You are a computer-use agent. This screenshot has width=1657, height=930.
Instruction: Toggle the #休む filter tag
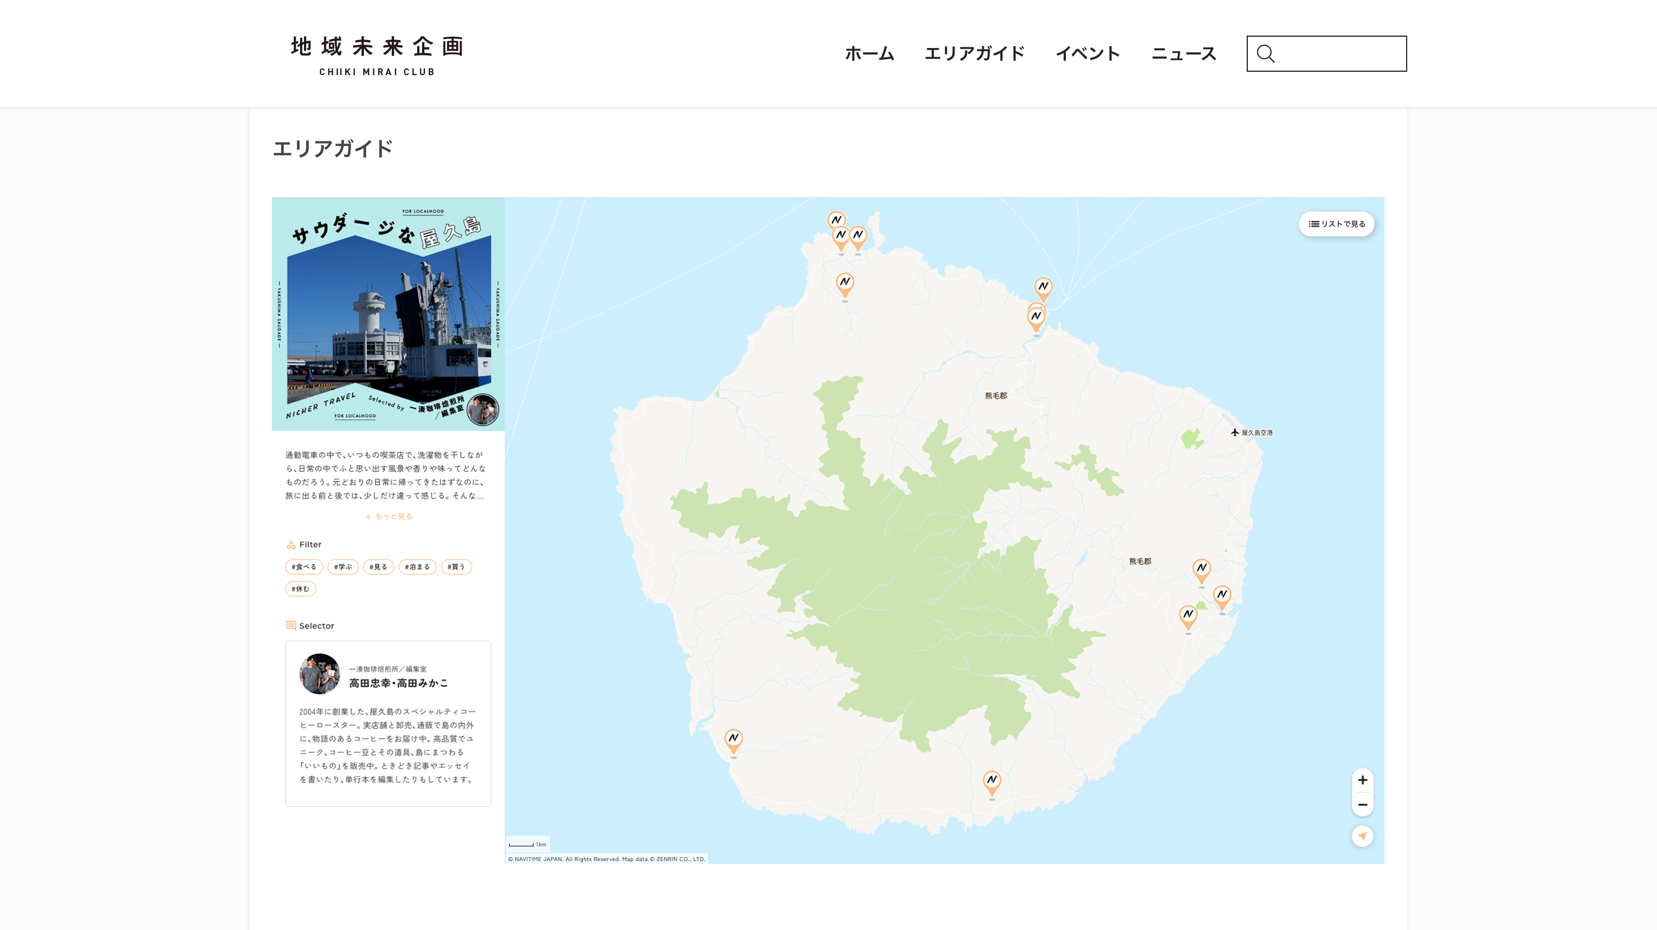click(301, 589)
